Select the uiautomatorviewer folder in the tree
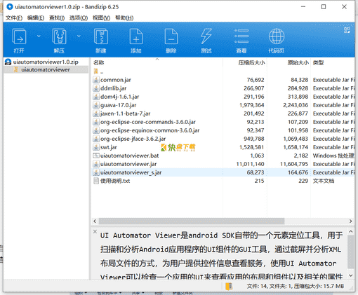This screenshot has width=358, height=295. (x=46, y=69)
